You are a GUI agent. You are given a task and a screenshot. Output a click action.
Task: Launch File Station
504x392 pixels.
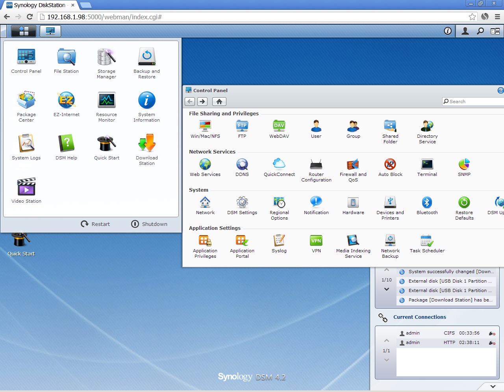(67, 61)
